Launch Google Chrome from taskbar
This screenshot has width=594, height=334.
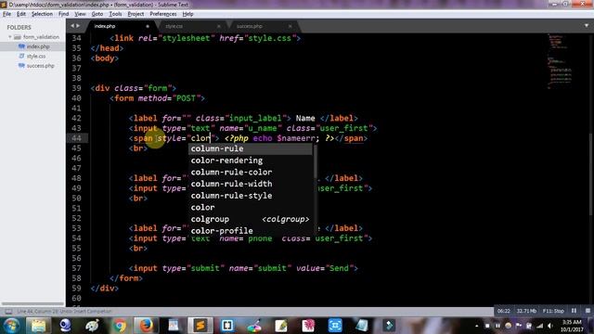click(x=120, y=326)
